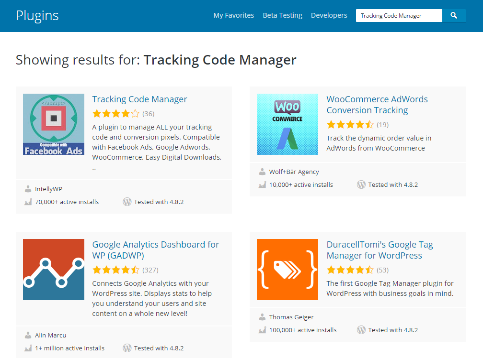483x358 pixels.
Task: Open the Developers menu item
Action: click(x=329, y=15)
